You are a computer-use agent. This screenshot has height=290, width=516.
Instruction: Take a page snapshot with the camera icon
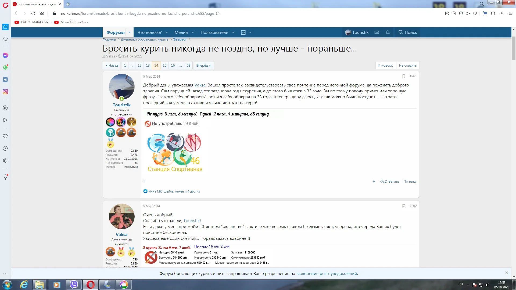pos(454,13)
